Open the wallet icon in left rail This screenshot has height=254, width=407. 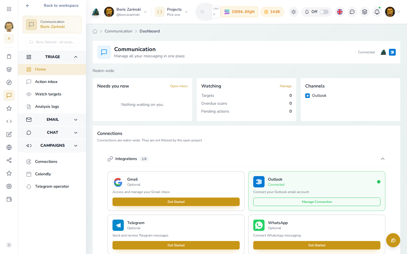(x=9, y=199)
